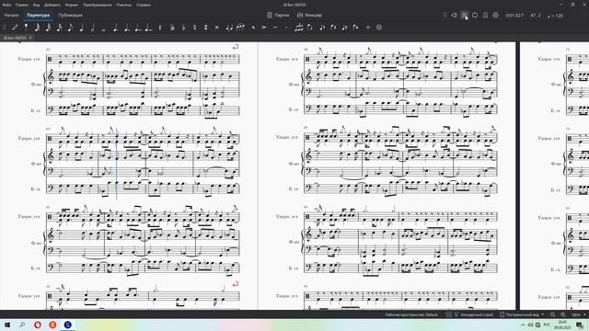Open zoom percentage dropdown

(x=578, y=314)
